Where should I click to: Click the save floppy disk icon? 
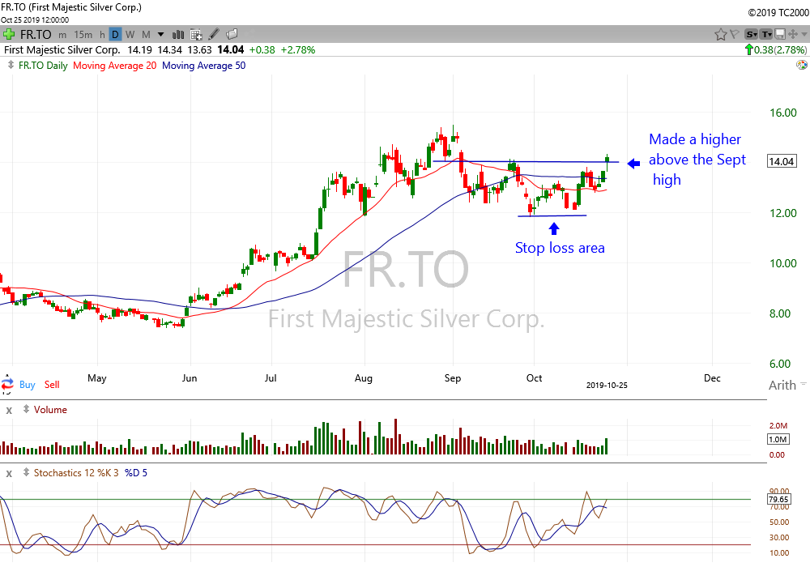(x=780, y=35)
